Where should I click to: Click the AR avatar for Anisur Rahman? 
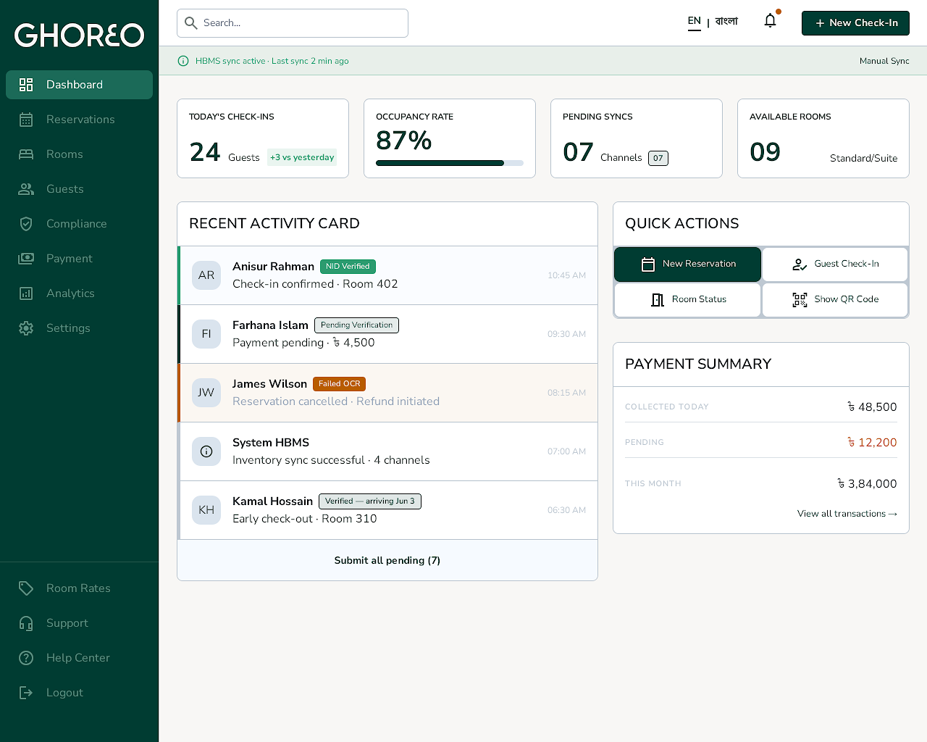tap(206, 275)
